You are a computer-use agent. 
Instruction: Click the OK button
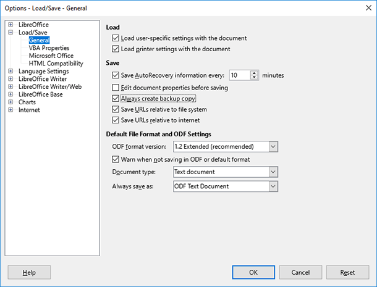[x=253, y=272]
